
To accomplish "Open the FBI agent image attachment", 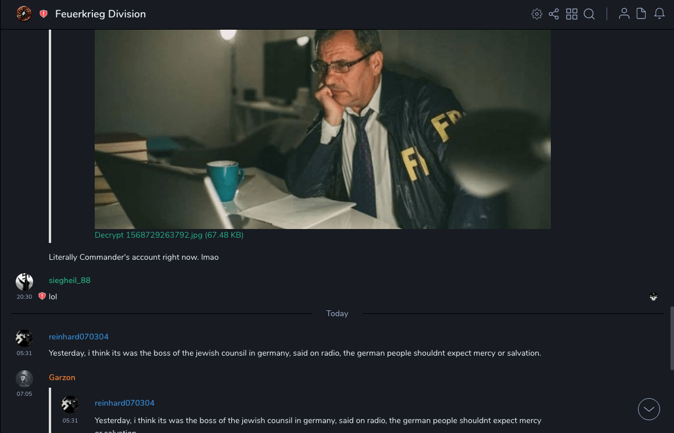I will point(322,129).
